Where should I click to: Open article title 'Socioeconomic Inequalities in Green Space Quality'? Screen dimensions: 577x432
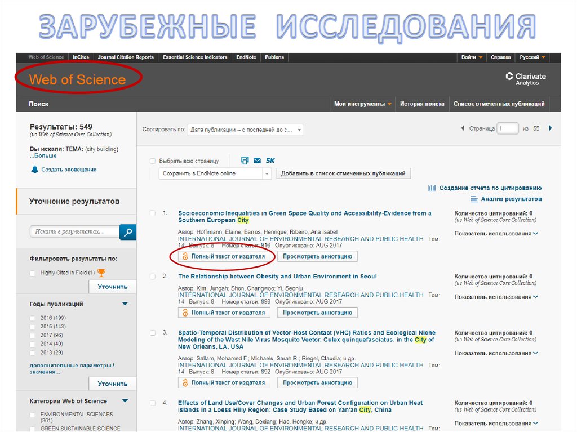[305, 217]
